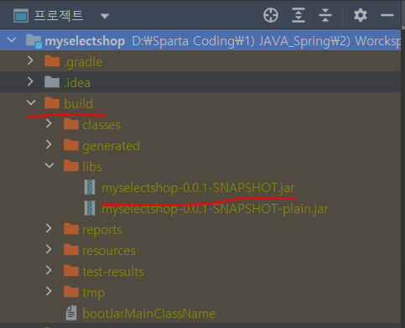The image size is (405, 328).
Task: Click the project window icon beside 프로젝트
Action: [21, 15]
